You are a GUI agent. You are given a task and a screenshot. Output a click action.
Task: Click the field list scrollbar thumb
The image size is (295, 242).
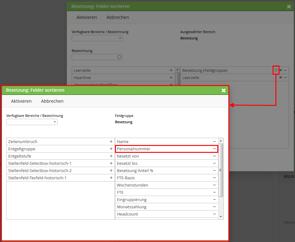pos(221,170)
